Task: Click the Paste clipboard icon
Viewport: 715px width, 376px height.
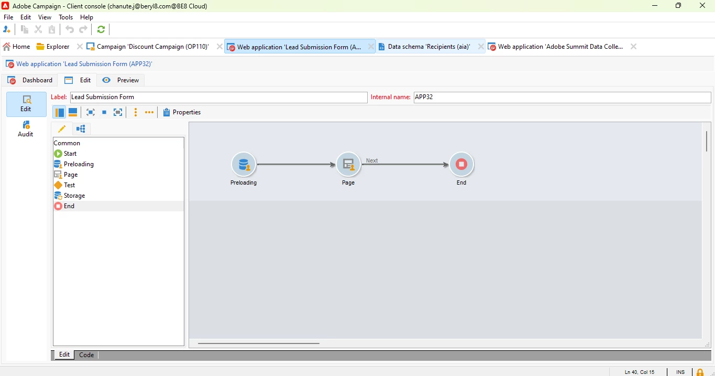Action: click(x=52, y=30)
